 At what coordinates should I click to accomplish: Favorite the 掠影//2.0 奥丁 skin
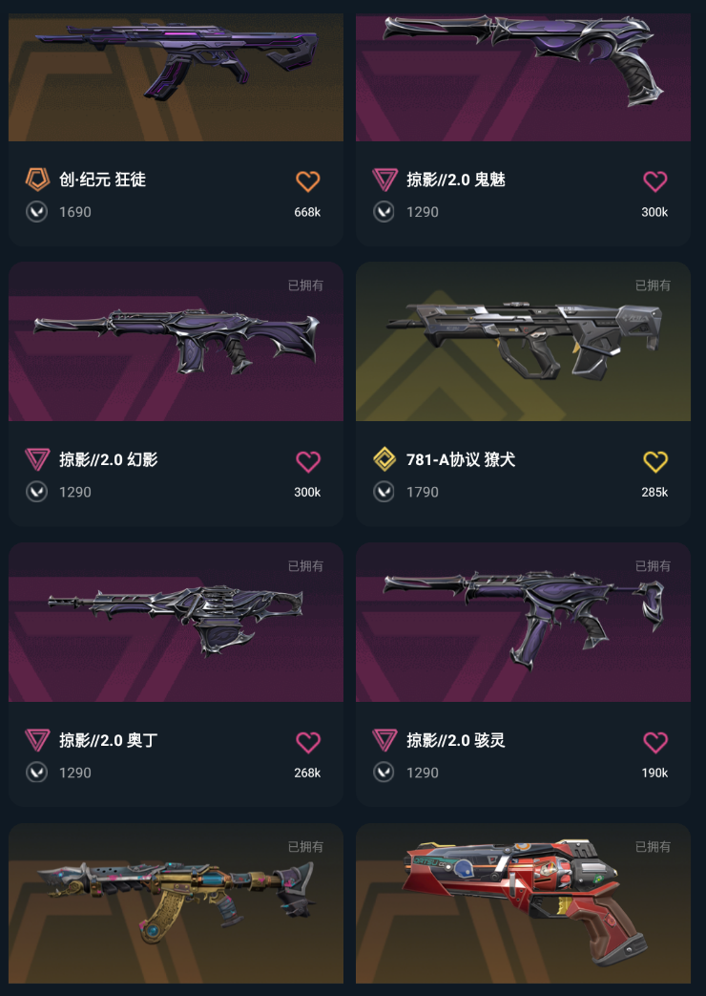308,742
